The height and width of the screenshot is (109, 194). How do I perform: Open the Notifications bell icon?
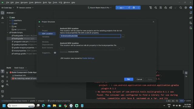[191, 13]
